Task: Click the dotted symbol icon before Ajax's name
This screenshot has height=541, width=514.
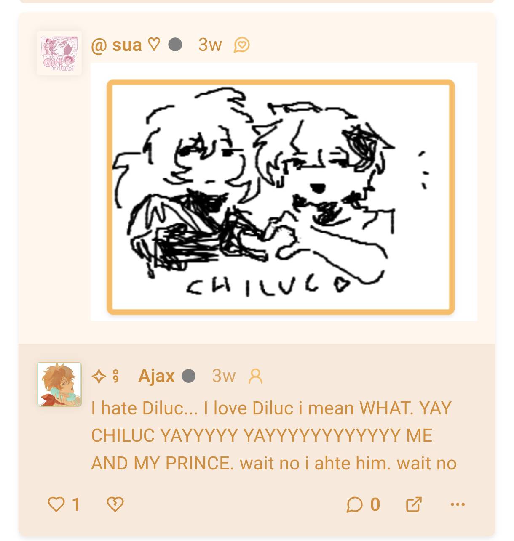Action: pyautogui.click(x=116, y=377)
